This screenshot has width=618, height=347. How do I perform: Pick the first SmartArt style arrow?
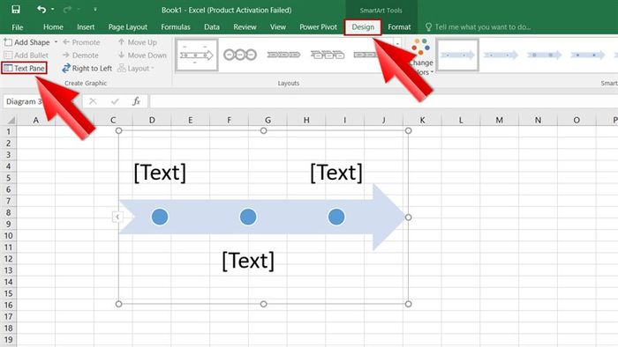tap(457, 55)
